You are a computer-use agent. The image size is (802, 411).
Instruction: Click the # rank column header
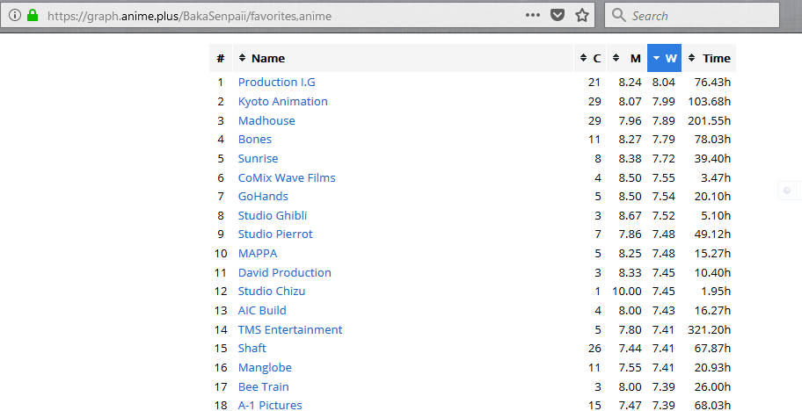click(221, 58)
